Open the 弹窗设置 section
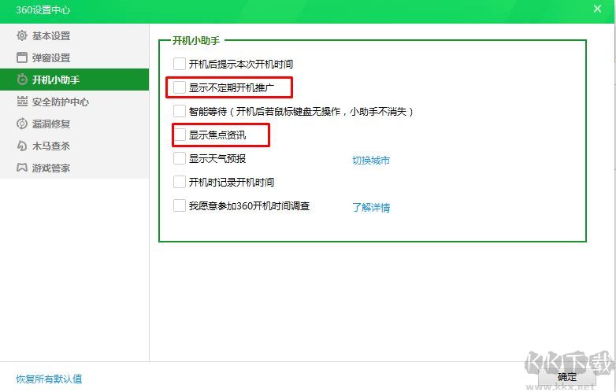Viewport: 616px width, 392px height. pyautogui.click(x=75, y=57)
